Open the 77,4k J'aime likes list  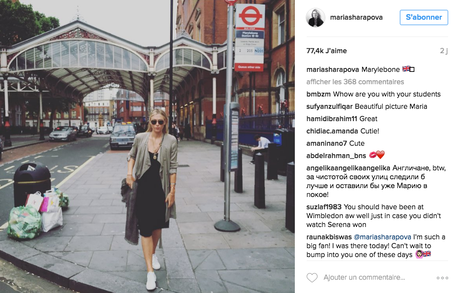tap(326, 51)
